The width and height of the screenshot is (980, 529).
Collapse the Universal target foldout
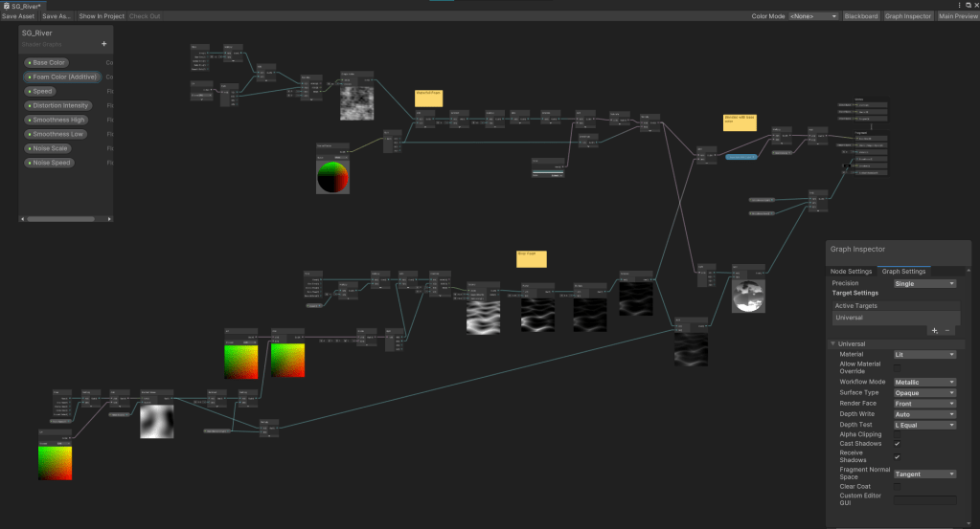click(833, 344)
